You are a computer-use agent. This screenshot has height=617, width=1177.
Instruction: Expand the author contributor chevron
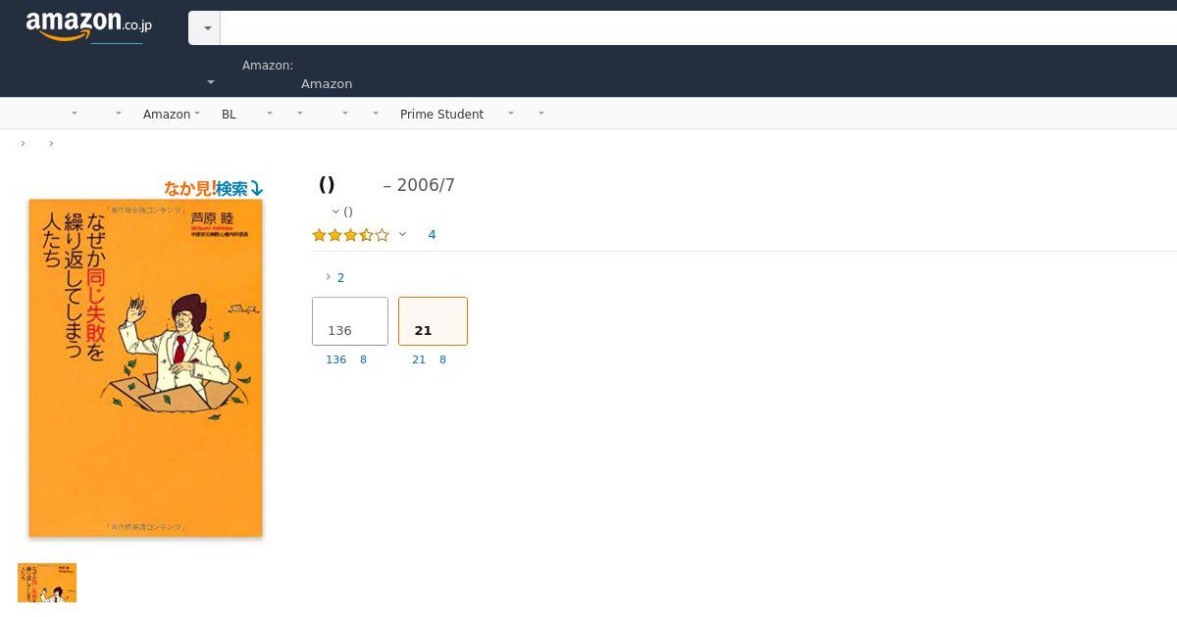335,212
